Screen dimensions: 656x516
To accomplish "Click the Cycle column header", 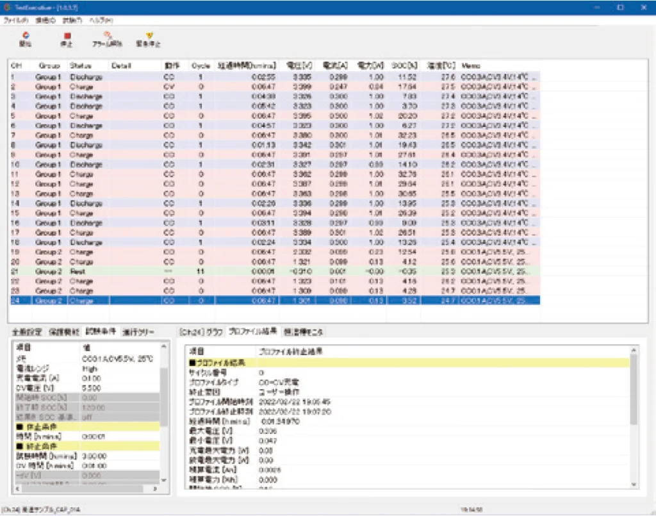I will [201, 65].
